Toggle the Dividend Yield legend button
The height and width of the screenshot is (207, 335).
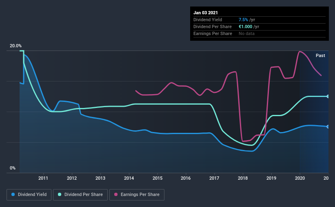click(29, 195)
